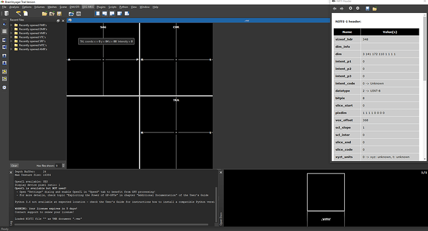Screen dimensions: 428x231
Task: Click the vox_offset row in header table
Action: coord(377,120)
